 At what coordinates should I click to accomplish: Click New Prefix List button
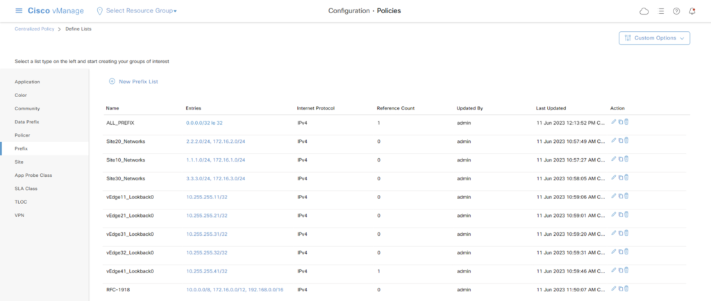[133, 82]
